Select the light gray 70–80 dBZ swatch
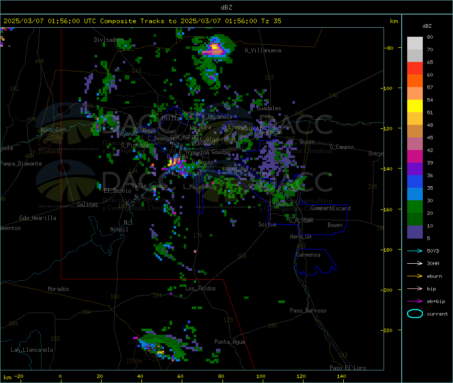Viewport: 453px width, 383px height. click(x=415, y=43)
